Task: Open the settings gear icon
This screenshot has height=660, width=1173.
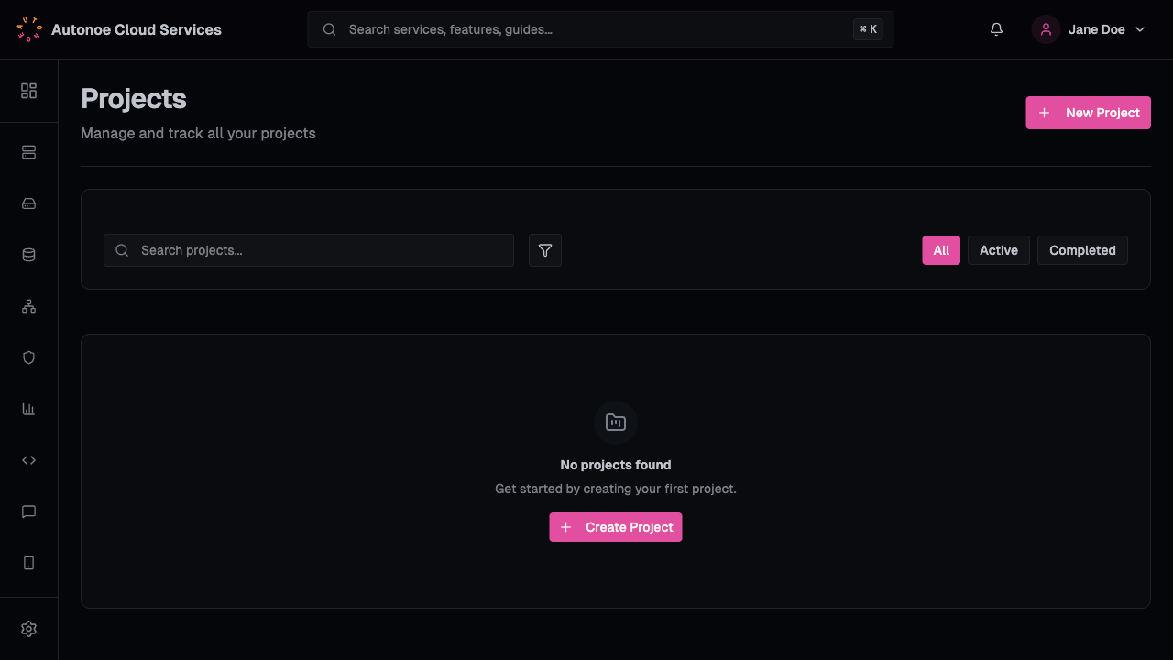Action: 28,629
